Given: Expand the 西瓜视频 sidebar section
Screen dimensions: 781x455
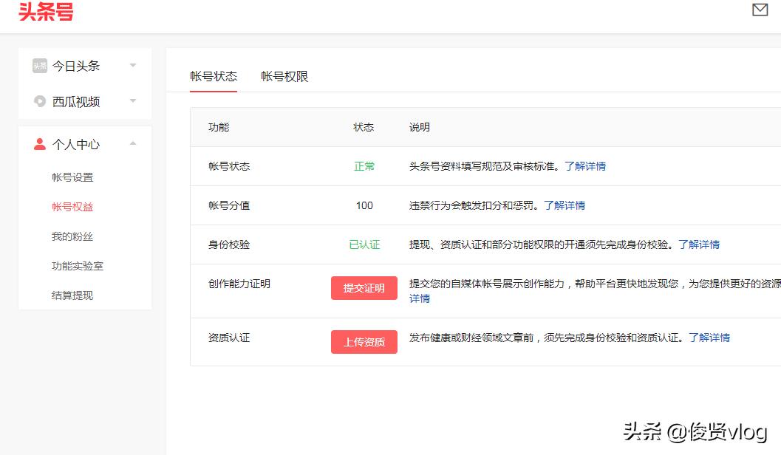Looking at the screenshot, I should tap(133, 101).
